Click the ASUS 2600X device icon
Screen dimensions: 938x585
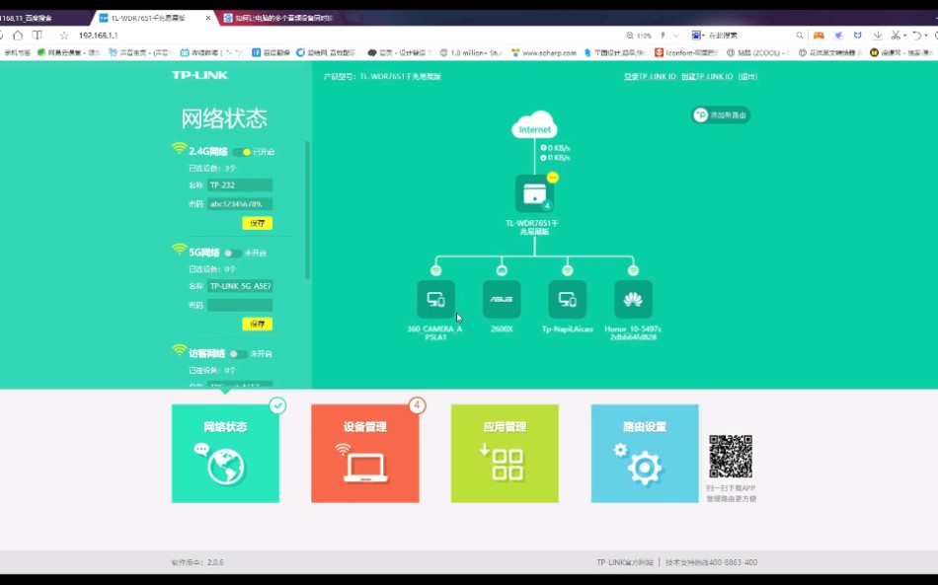pyautogui.click(x=501, y=301)
